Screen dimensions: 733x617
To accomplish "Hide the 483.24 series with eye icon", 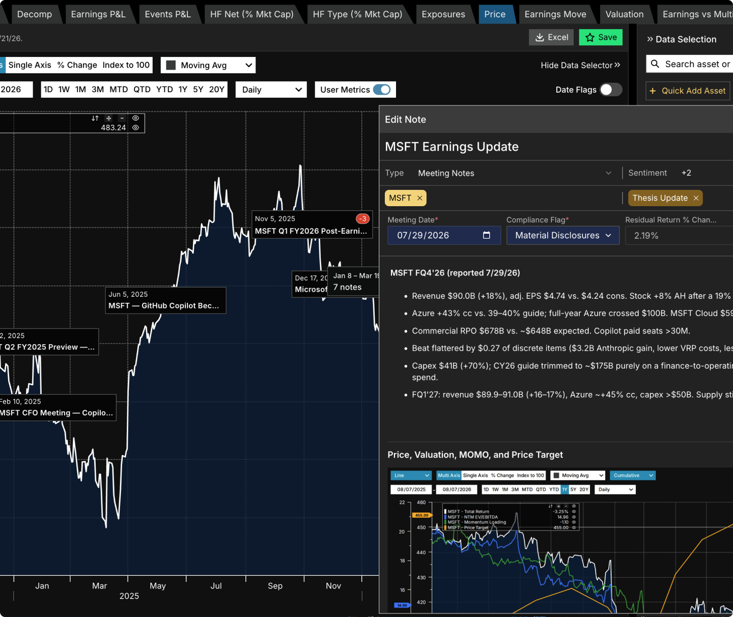I will pyautogui.click(x=136, y=128).
